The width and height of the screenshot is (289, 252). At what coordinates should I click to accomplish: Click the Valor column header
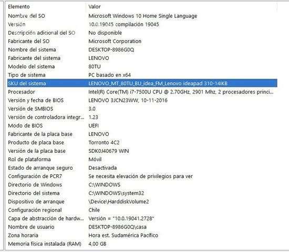click(95, 7)
